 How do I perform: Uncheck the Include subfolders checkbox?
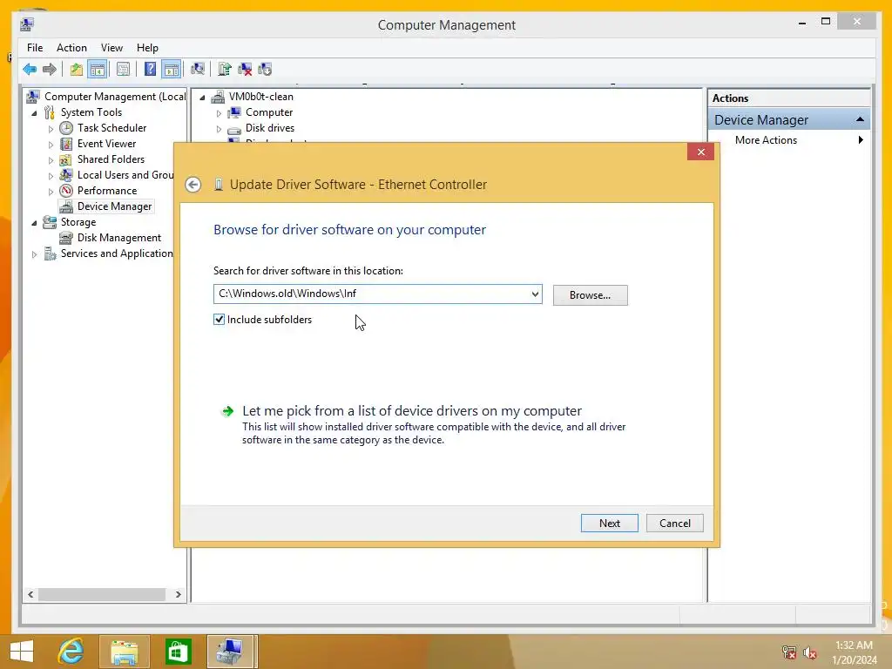pos(219,320)
